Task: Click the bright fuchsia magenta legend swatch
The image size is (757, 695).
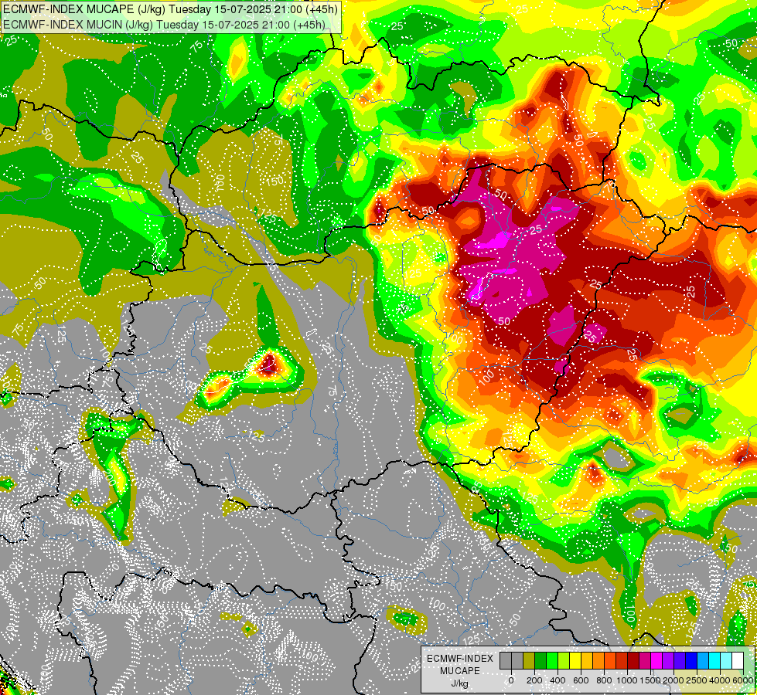Action: click(x=656, y=661)
